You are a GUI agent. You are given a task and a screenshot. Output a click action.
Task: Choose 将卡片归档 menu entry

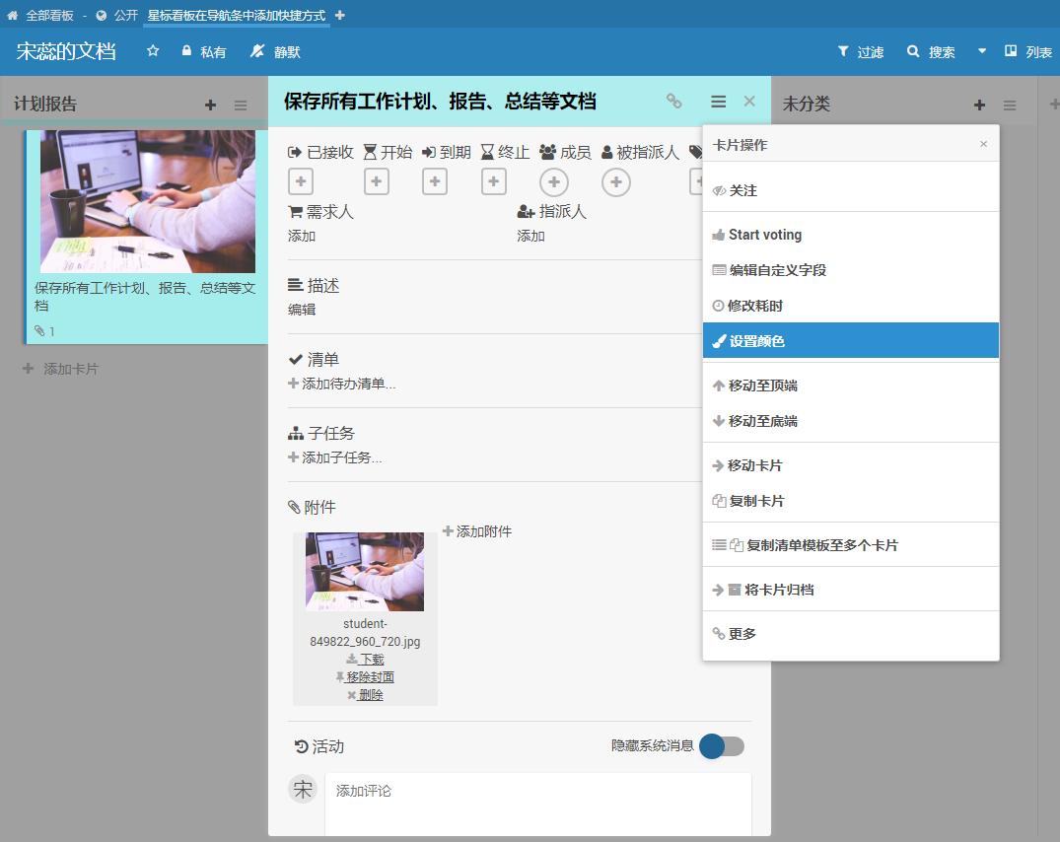point(778,590)
